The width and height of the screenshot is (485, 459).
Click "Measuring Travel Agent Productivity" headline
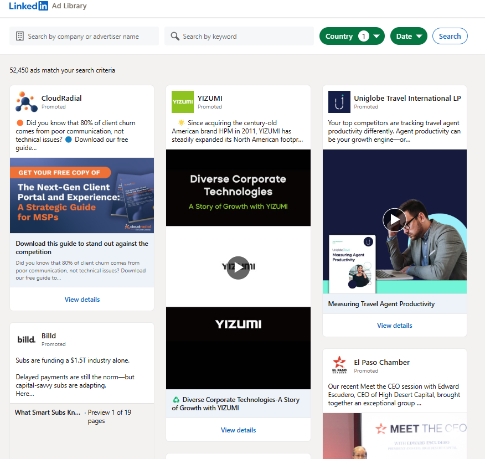(381, 304)
